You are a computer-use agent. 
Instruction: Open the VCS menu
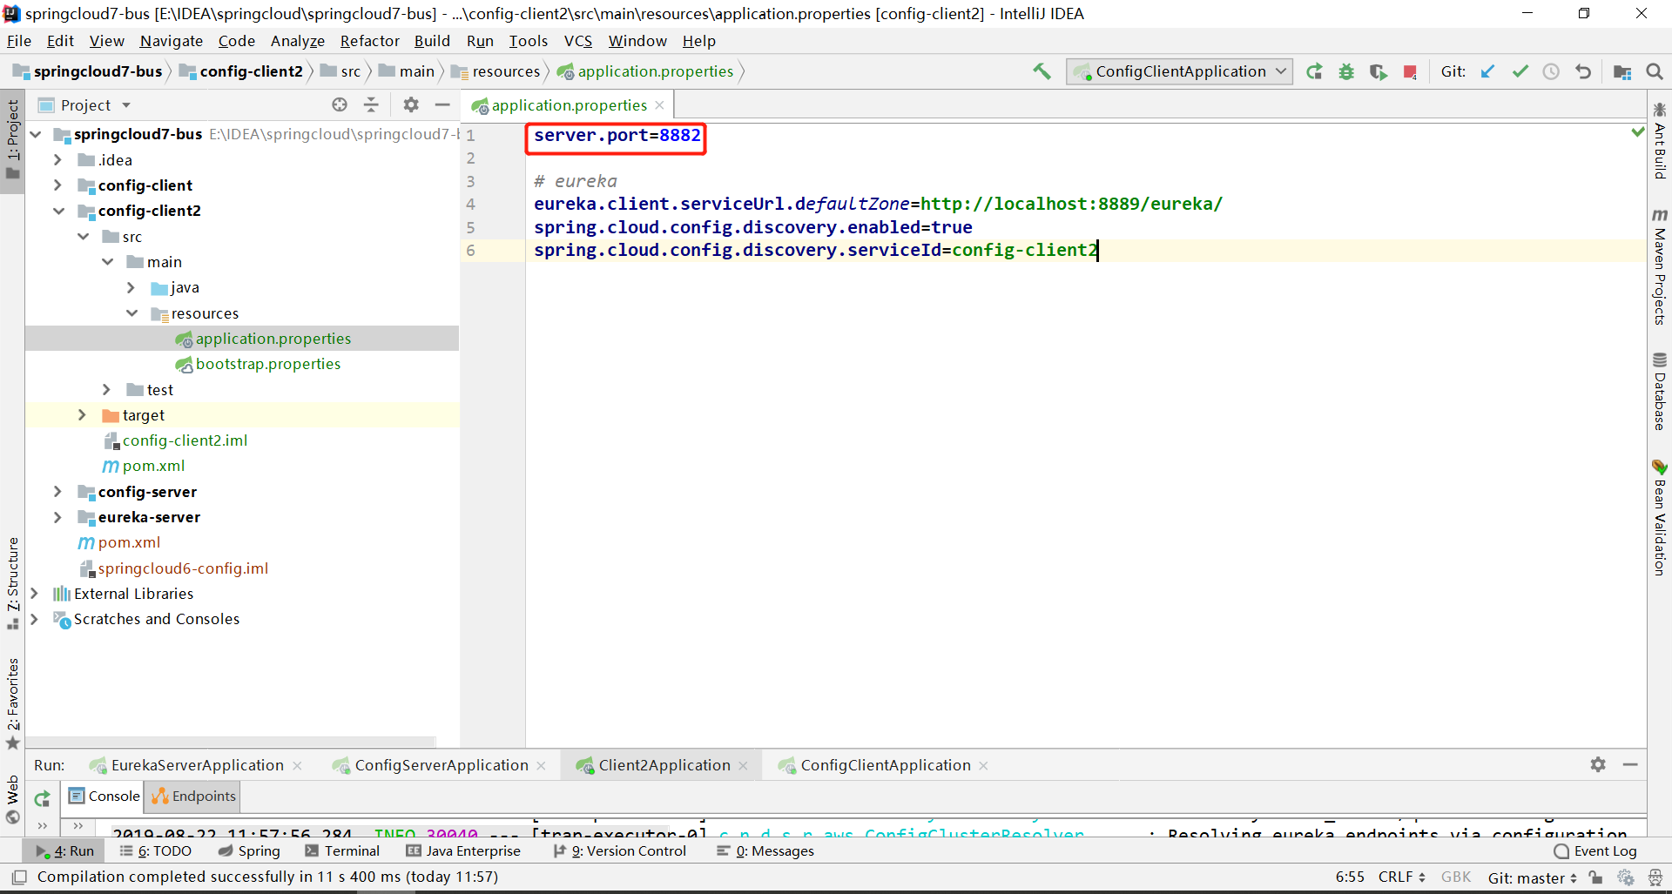577,41
